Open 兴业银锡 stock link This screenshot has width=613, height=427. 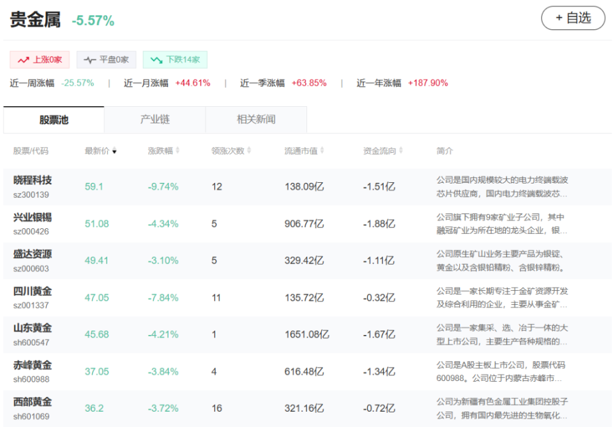33,217
